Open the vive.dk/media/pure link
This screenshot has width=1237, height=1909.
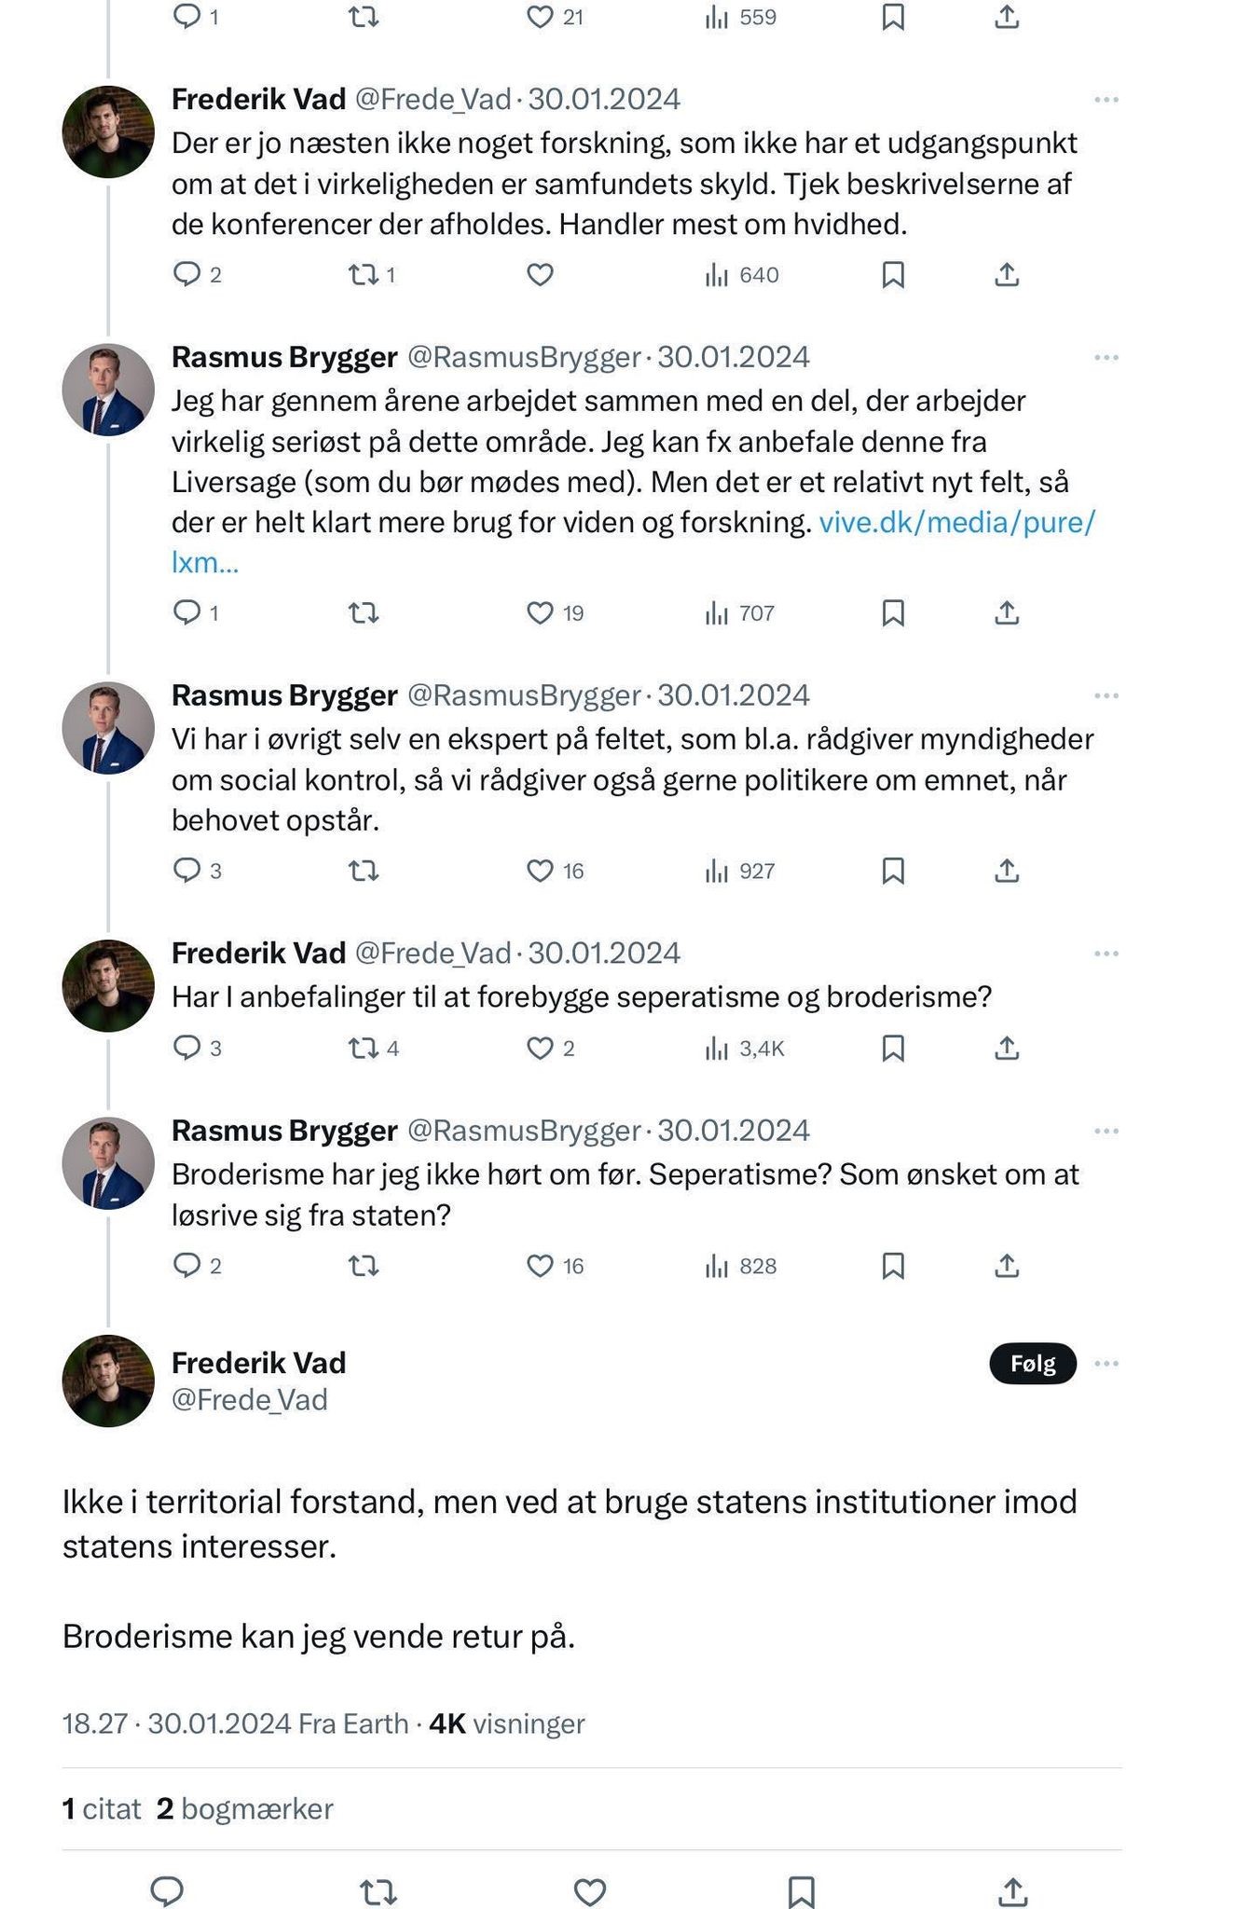pos(956,522)
